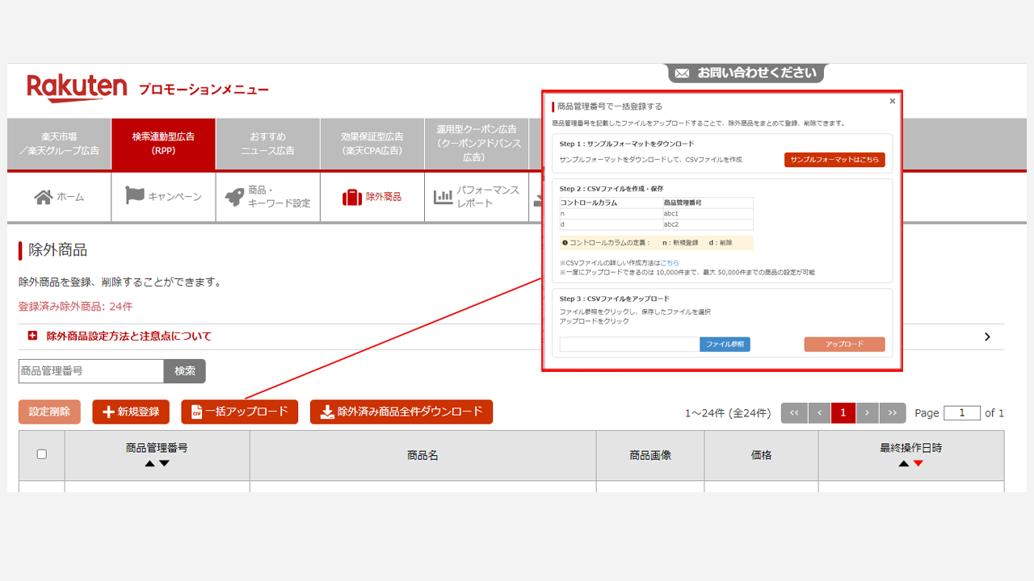This screenshot has width=1034, height=581.
Task: Open the お問い合わせください mail banner
Action: (746, 73)
